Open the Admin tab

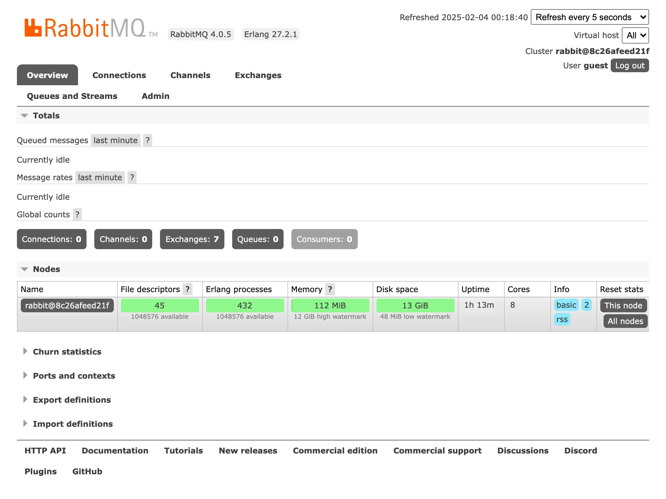(155, 96)
